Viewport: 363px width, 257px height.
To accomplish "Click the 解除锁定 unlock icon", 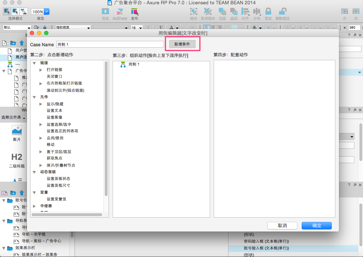I will click(283, 12).
